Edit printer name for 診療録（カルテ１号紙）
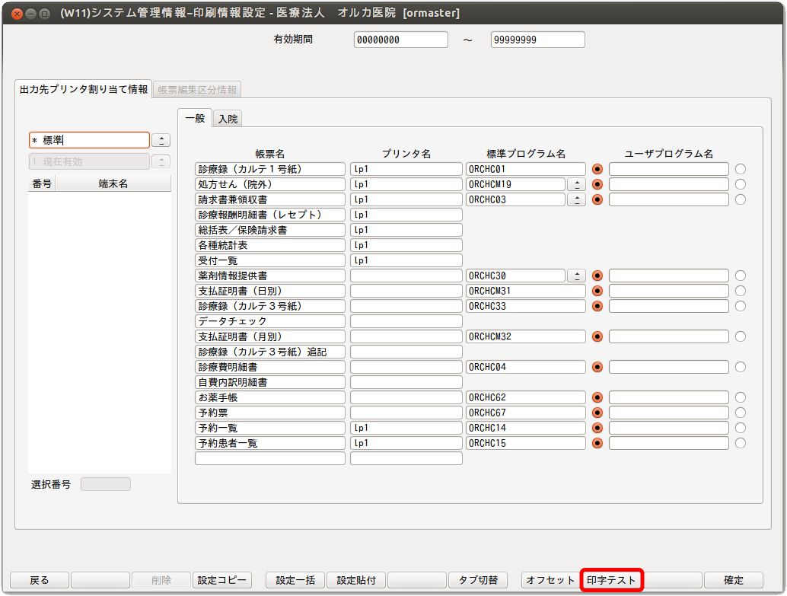 (x=406, y=169)
